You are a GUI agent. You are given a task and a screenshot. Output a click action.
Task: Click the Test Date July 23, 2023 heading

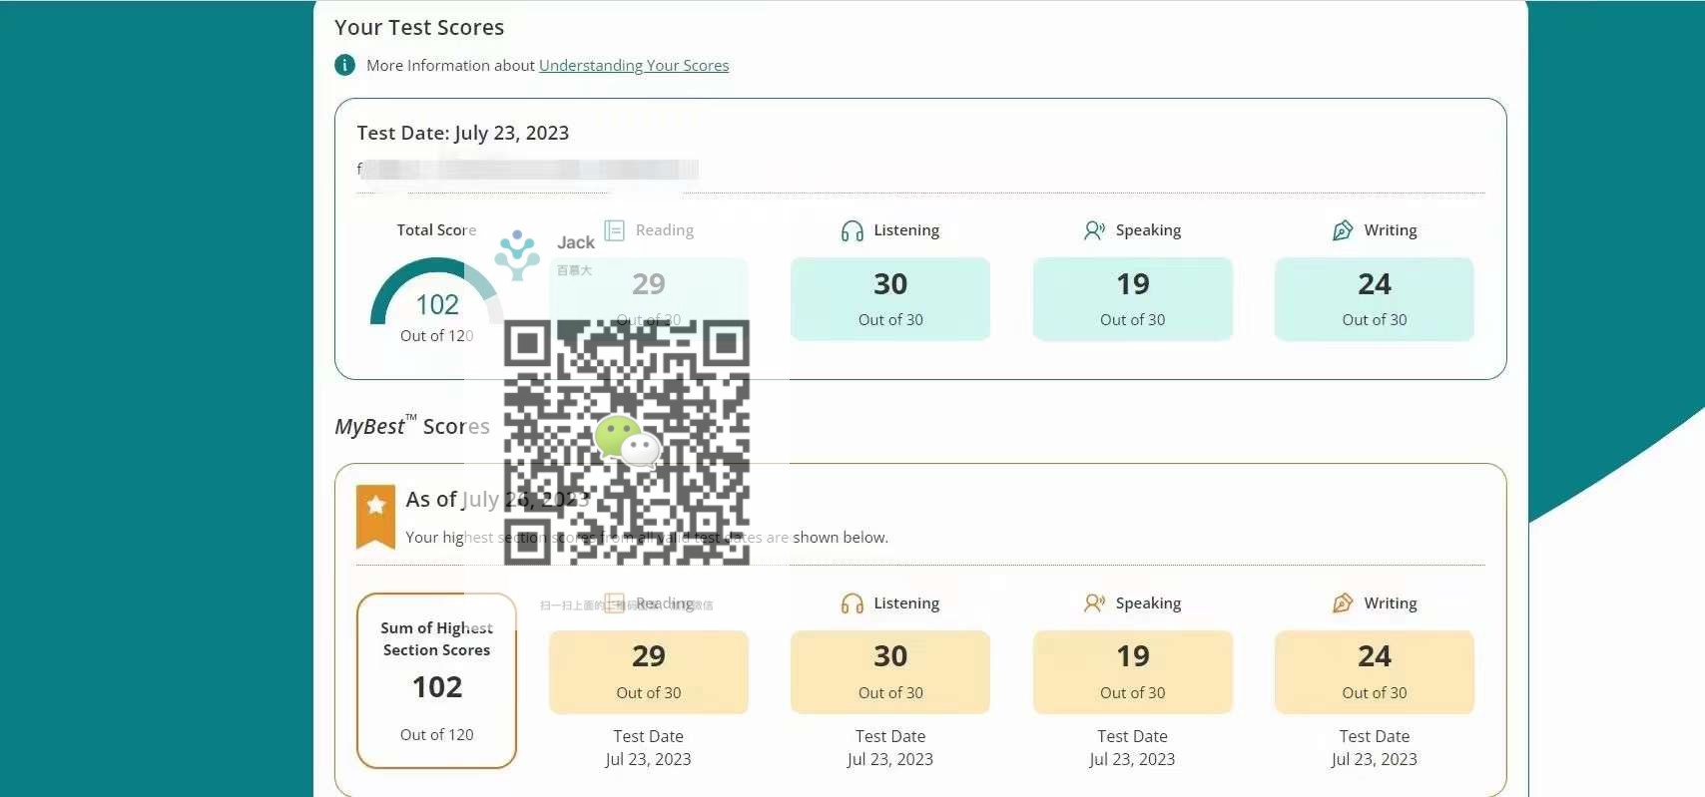(x=463, y=133)
